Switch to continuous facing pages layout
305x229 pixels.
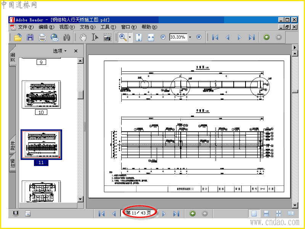tap(279, 214)
